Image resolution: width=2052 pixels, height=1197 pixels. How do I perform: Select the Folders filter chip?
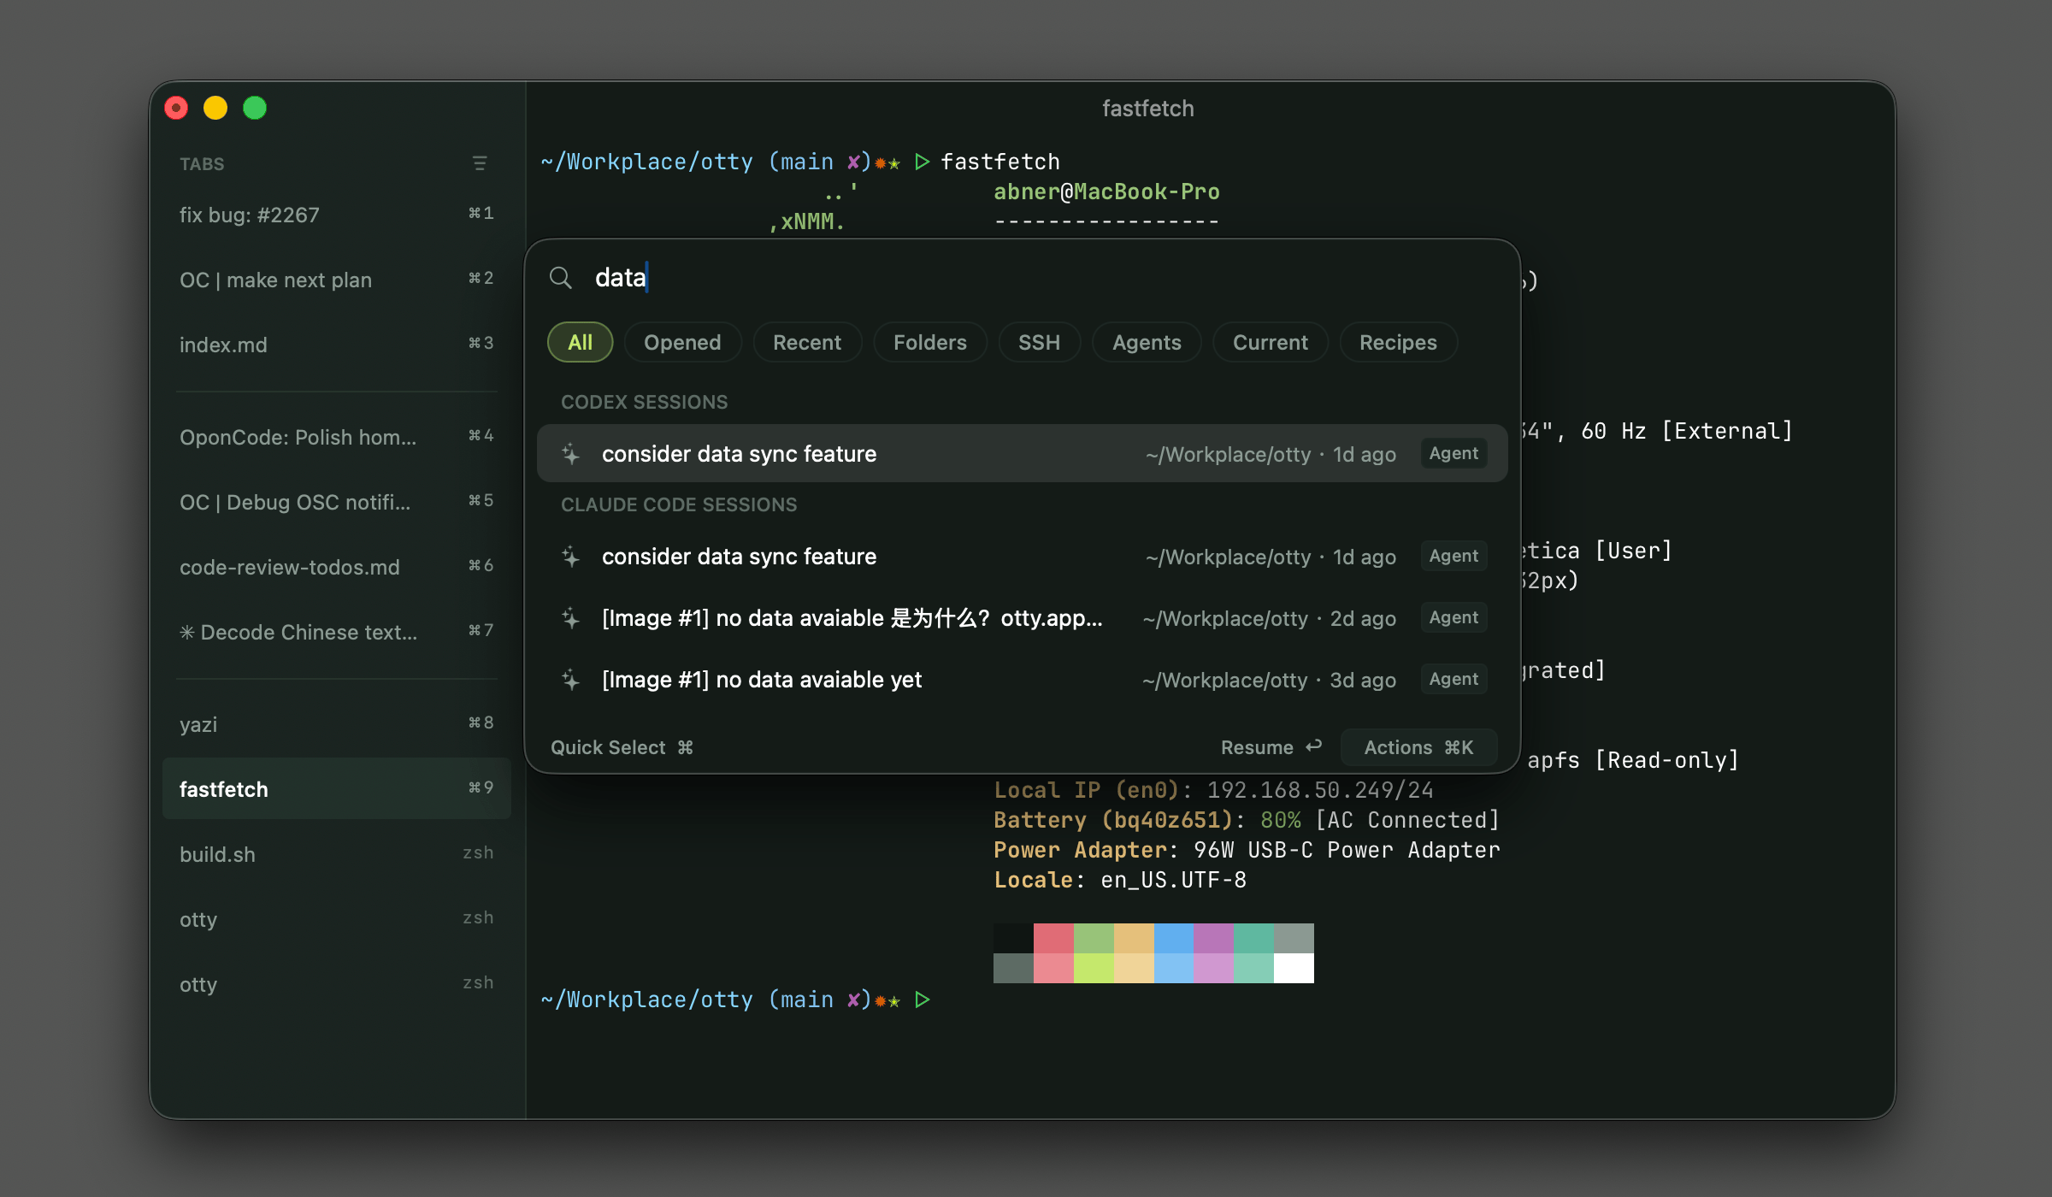pos(930,342)
